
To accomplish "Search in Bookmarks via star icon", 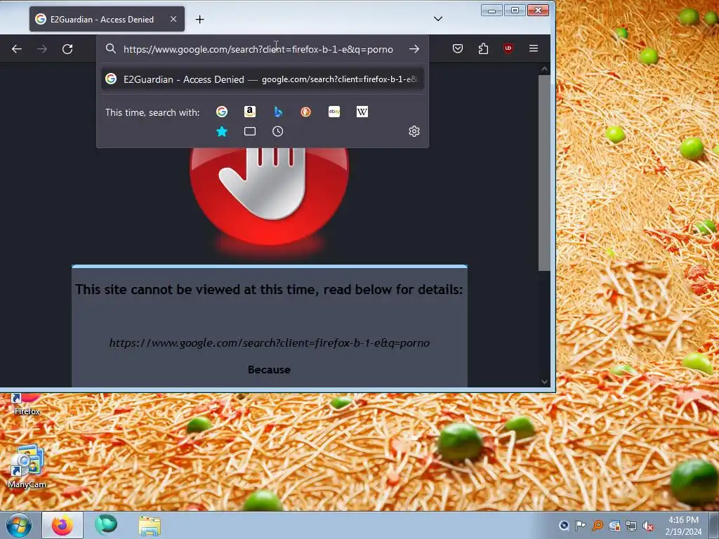I will pos(222,131).
